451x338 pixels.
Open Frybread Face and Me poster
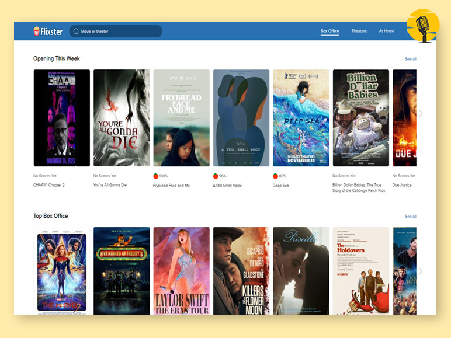[x=182, y=118]
